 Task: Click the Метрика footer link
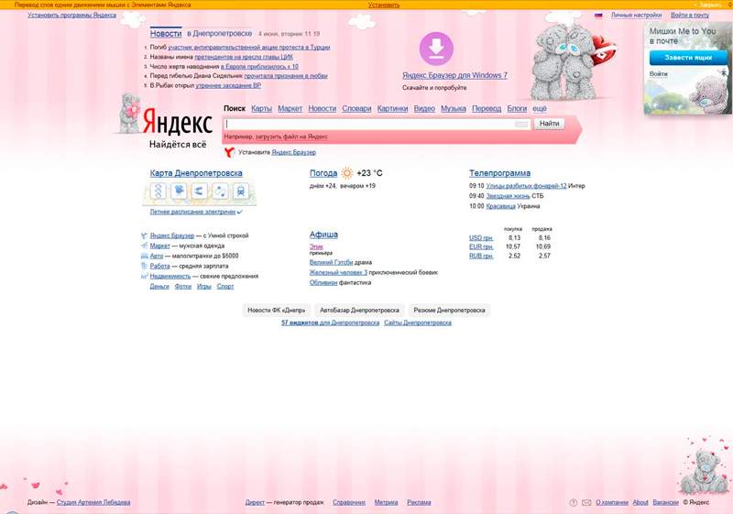pos(386,503)
